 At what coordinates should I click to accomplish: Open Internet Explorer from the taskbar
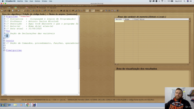9,105
